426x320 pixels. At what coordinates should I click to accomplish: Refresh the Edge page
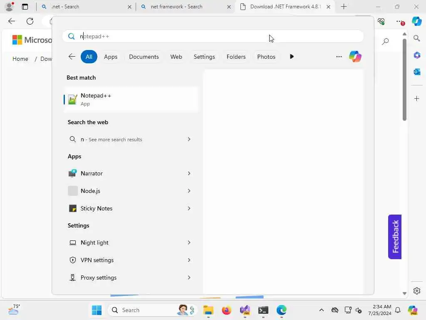[30, 21]
